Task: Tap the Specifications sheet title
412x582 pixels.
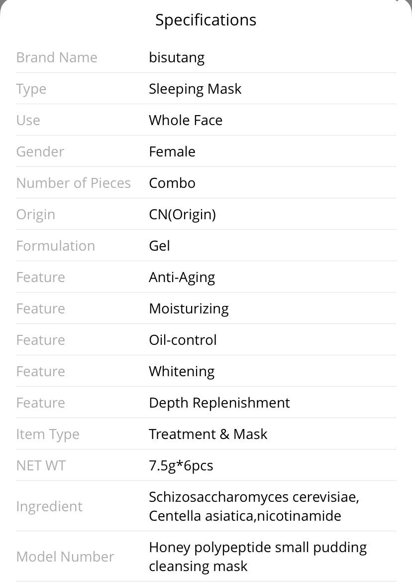Action: (206, 20)
